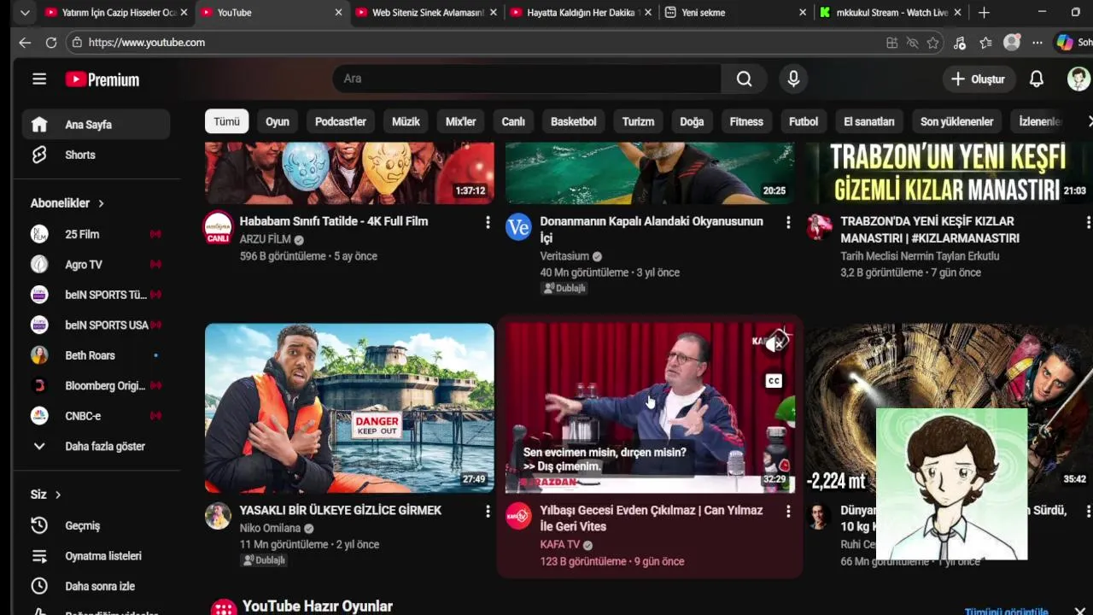Image resolution: width=1093 pixels, height=615 pixels.
Task: Open Niko Omilana danger island thumbnail
Action: 349,407
